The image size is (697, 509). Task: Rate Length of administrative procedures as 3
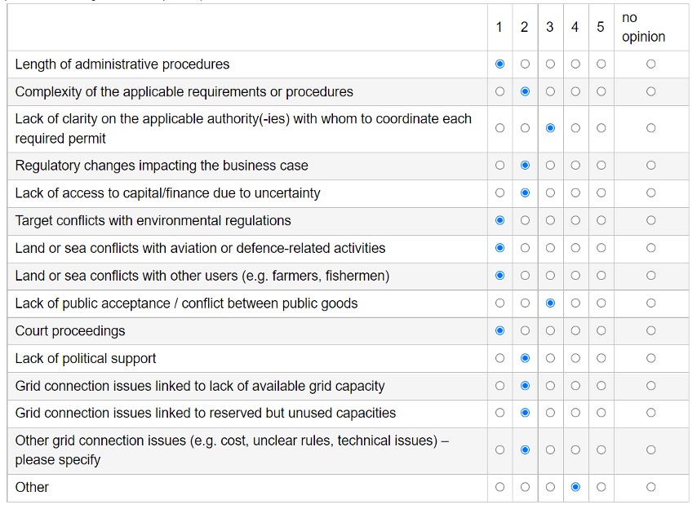550,64
